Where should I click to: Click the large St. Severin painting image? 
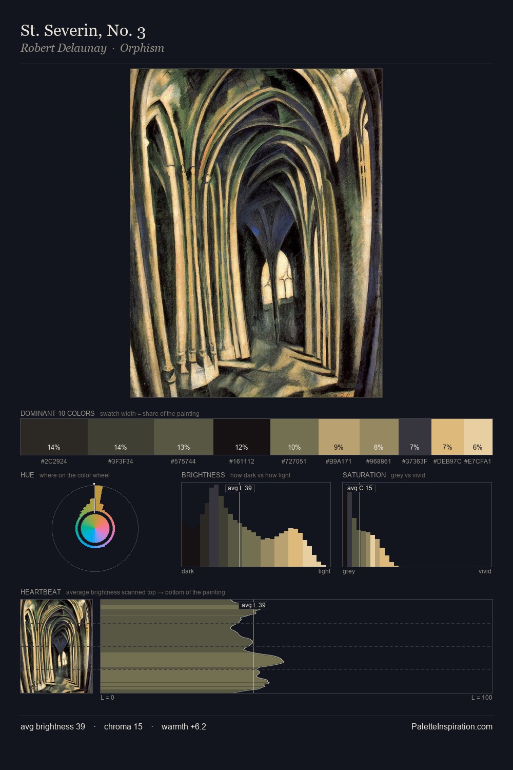click(256, 233)
